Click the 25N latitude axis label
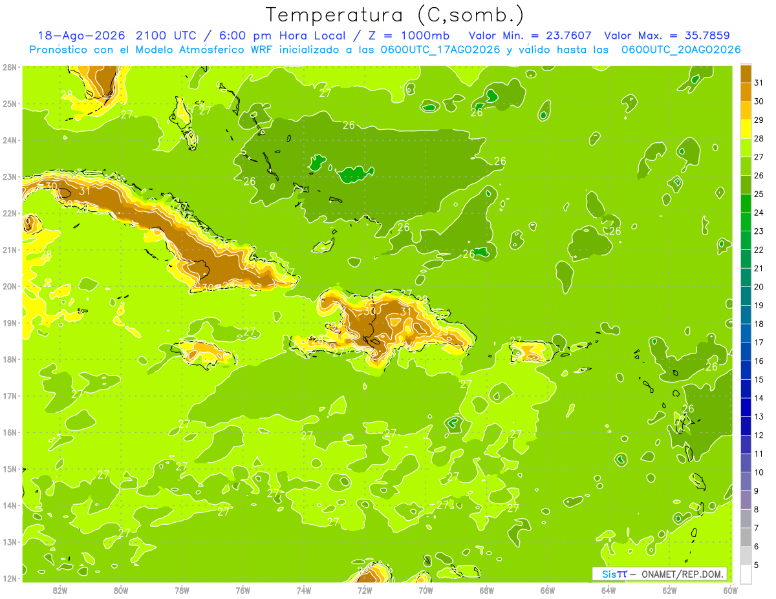776x599 pixels. click(9, 103)
